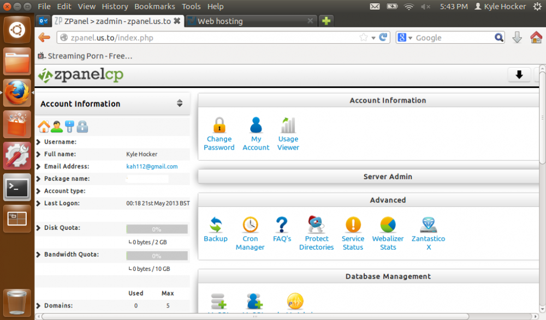
Task: Collapse the Account Information sidebar panel
Action: (179, 104)
